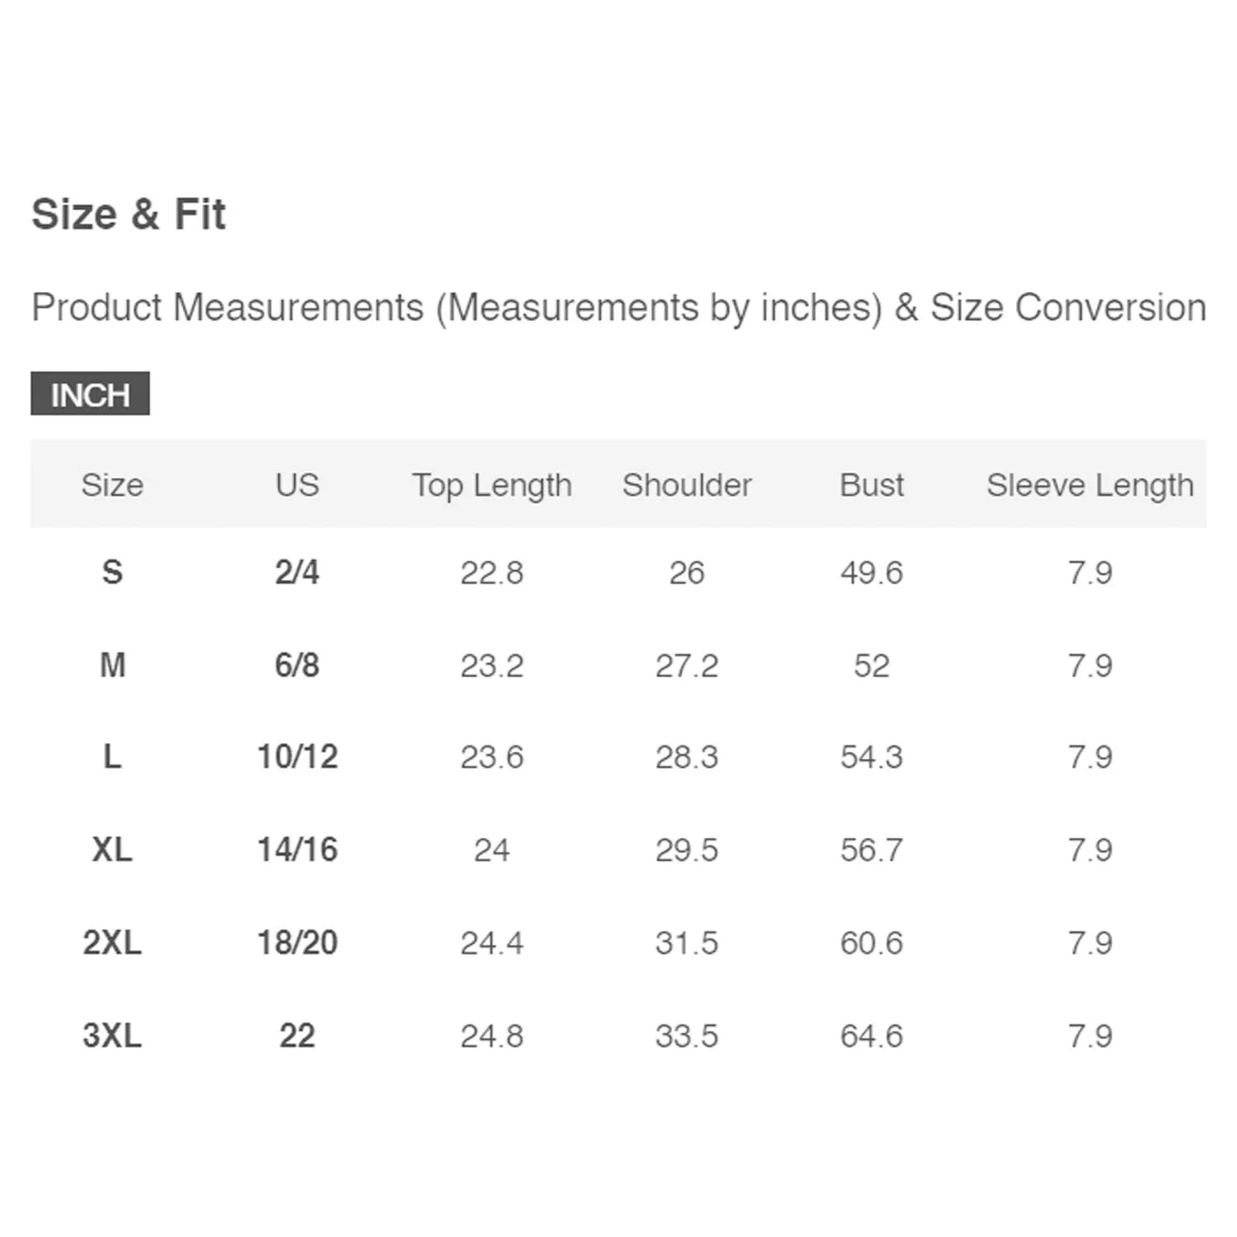Click the Bust column header

point(872,485)
